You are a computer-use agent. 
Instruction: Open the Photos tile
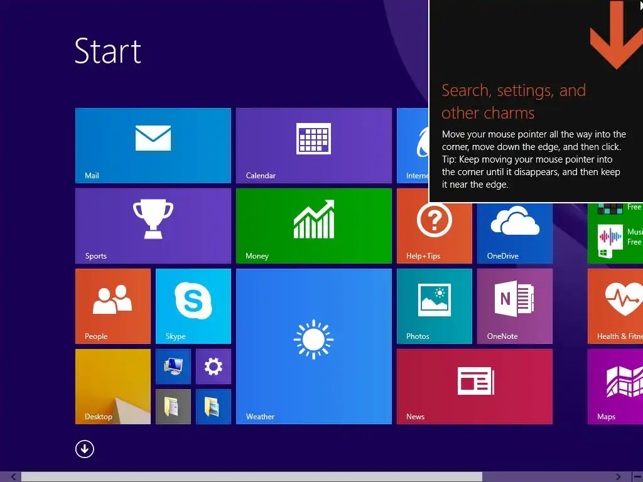tap(435, 306)
